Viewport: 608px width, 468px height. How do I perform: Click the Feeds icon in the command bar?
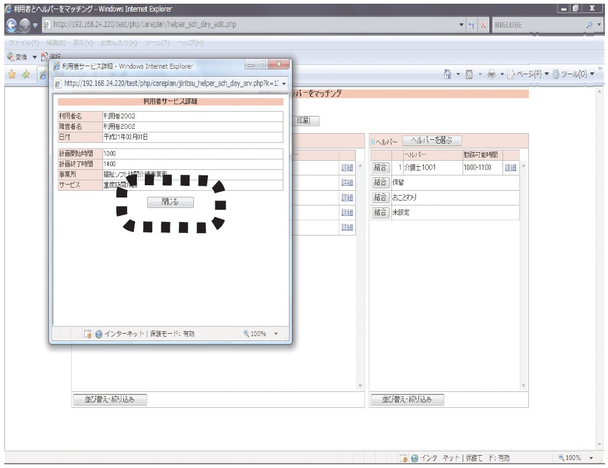[468, 75]
